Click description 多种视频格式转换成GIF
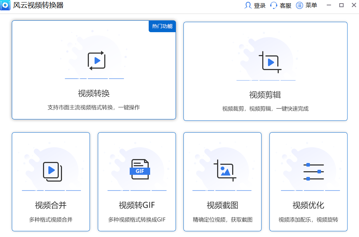Image resolution: width=359 pixels, height=237 pixels. pos(137,219)
